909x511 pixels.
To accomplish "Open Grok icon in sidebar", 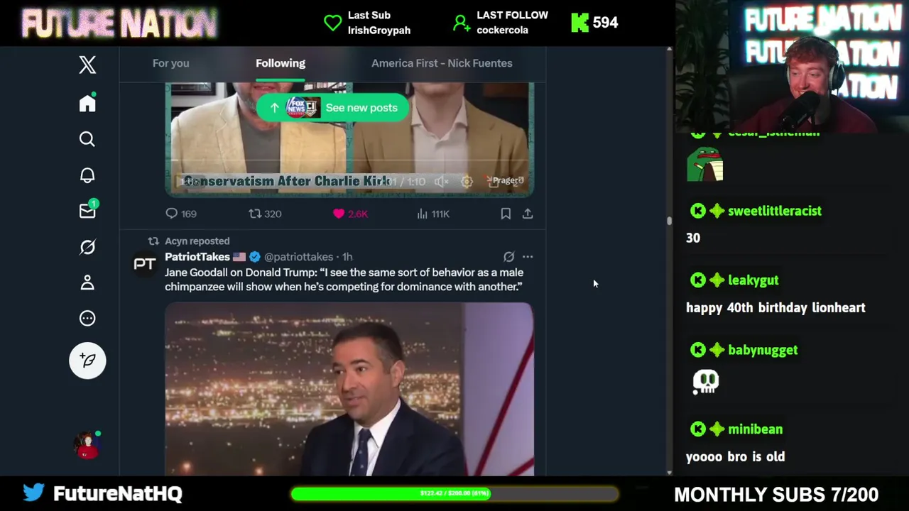I will [x=87, y=247].
